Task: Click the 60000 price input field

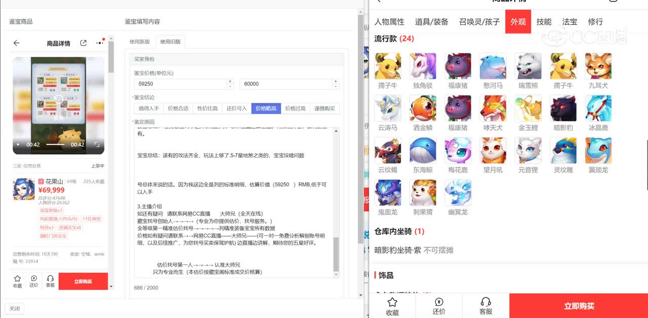Action: pyautogui.click(x=286, y=84)
